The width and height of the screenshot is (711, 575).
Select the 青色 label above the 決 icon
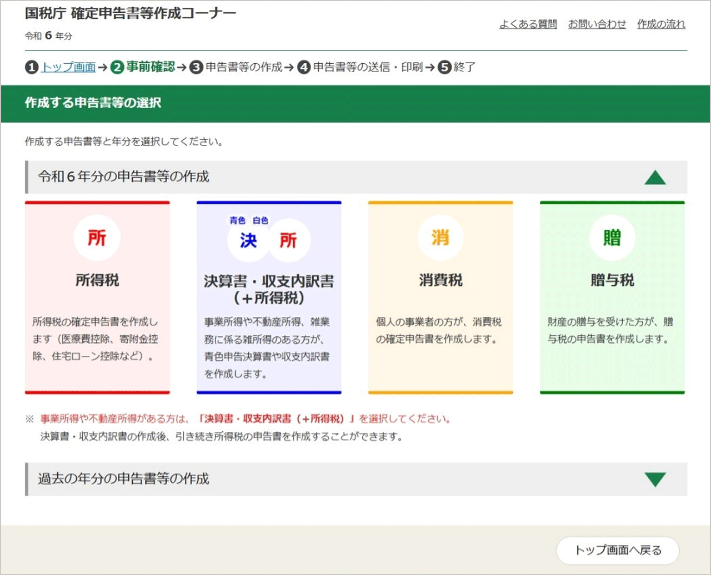coord(238,219)
